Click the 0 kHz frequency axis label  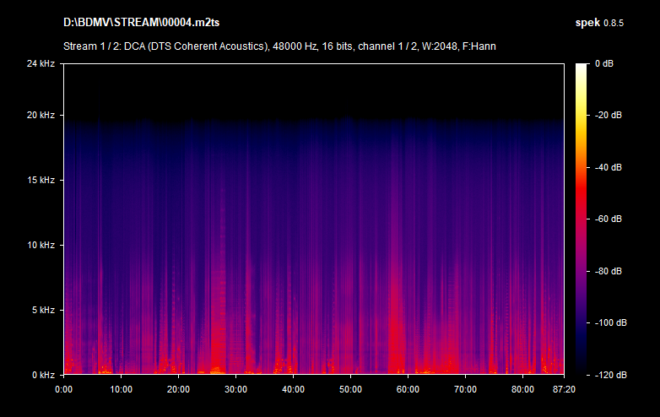point(44,375)
